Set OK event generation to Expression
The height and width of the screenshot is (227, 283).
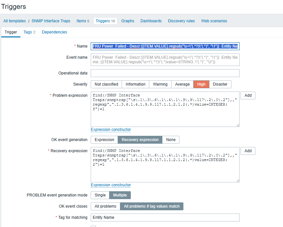coord(104,140)
